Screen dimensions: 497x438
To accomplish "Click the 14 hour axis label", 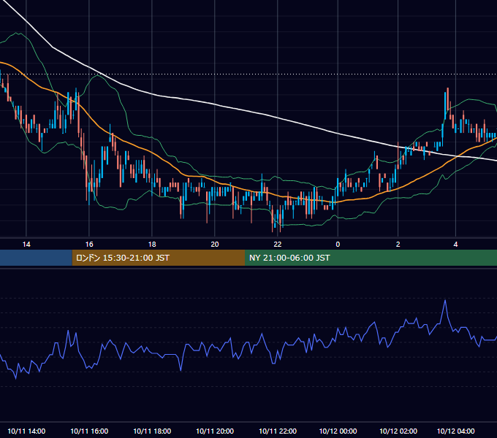I will point(26,245).
